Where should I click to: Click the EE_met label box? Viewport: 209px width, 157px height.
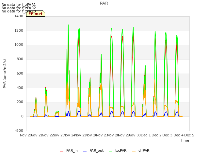coord(36,14)
